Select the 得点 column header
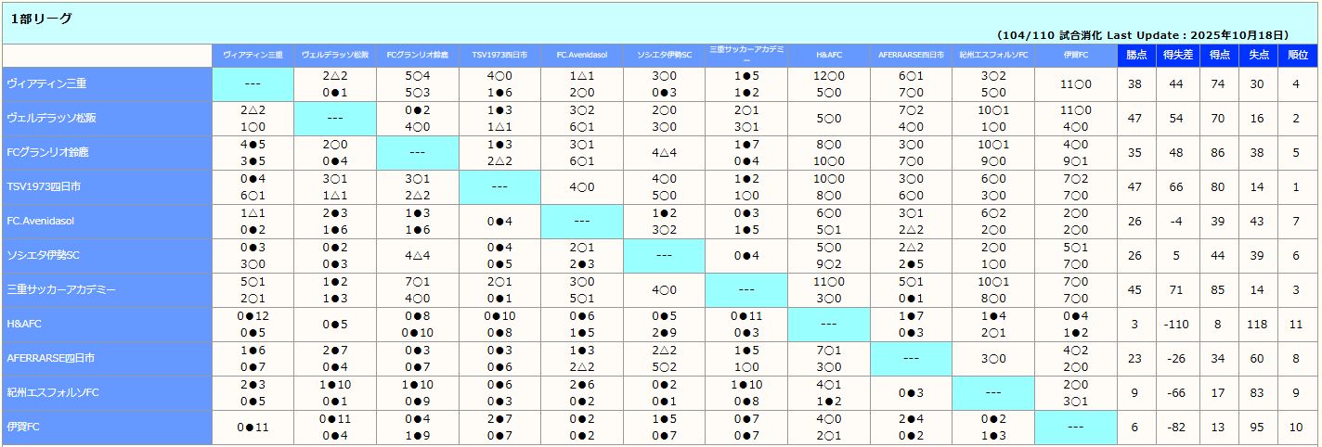 click(x=1218, y=56)
